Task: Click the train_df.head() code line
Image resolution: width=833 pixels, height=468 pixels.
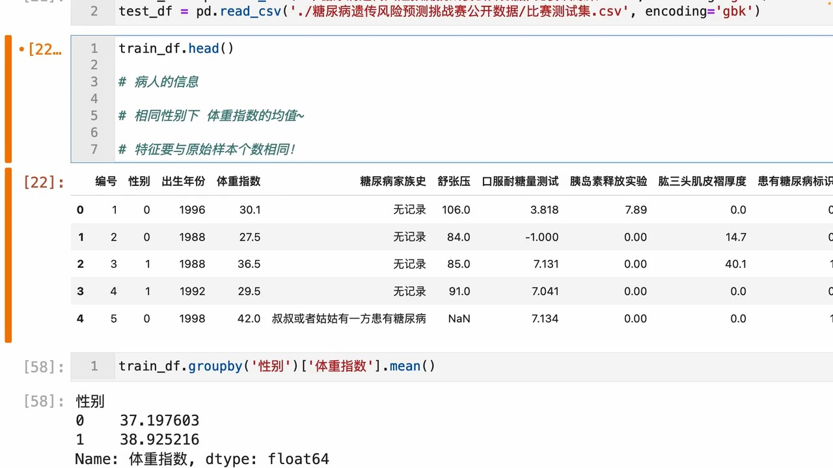Action: (x=176, y=48)
